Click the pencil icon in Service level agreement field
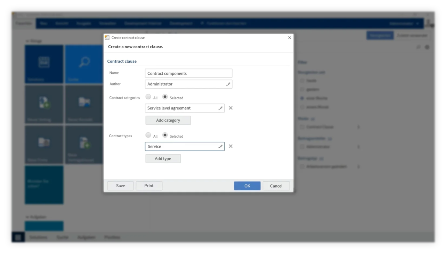Image resolution: width=445 pixels, height=255 pixels. pyautogui.click(x=220, y=108)
